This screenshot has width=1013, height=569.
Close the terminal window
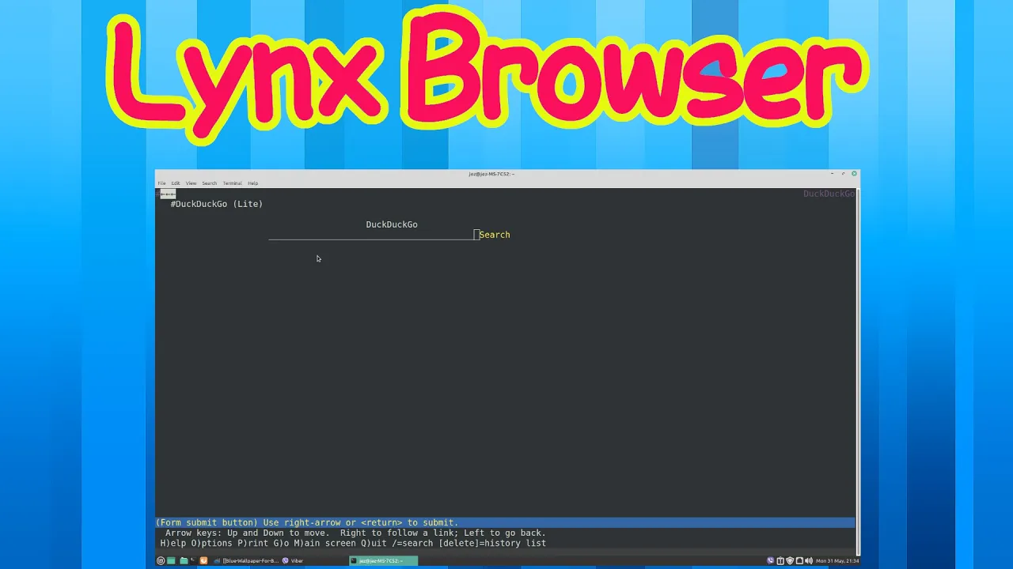854,173
